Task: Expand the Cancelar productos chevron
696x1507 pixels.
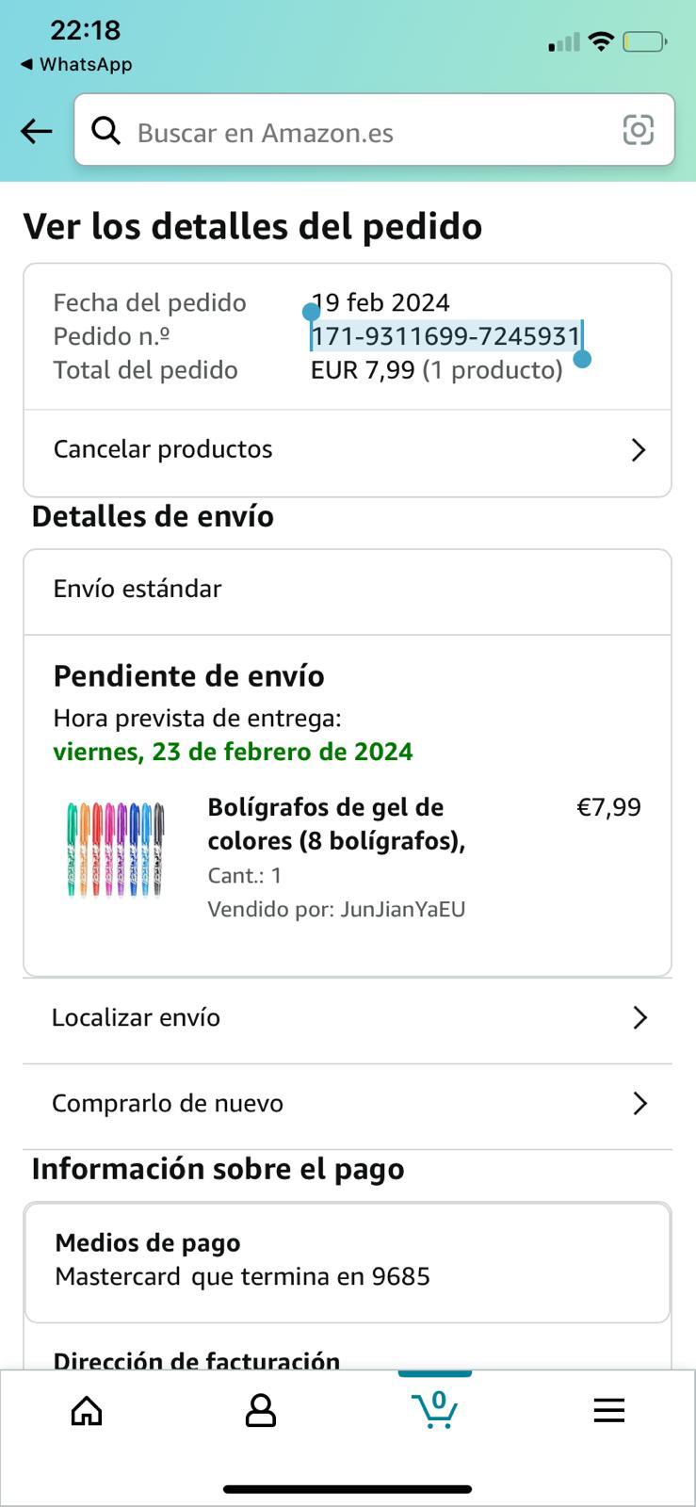Action: click(639, 450)
